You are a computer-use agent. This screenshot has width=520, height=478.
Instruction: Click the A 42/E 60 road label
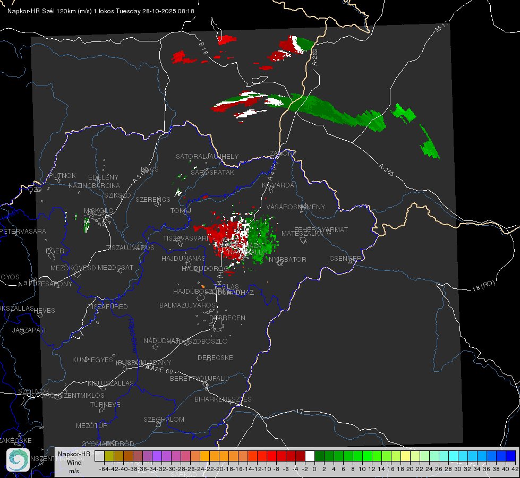(x=159, y=369)
